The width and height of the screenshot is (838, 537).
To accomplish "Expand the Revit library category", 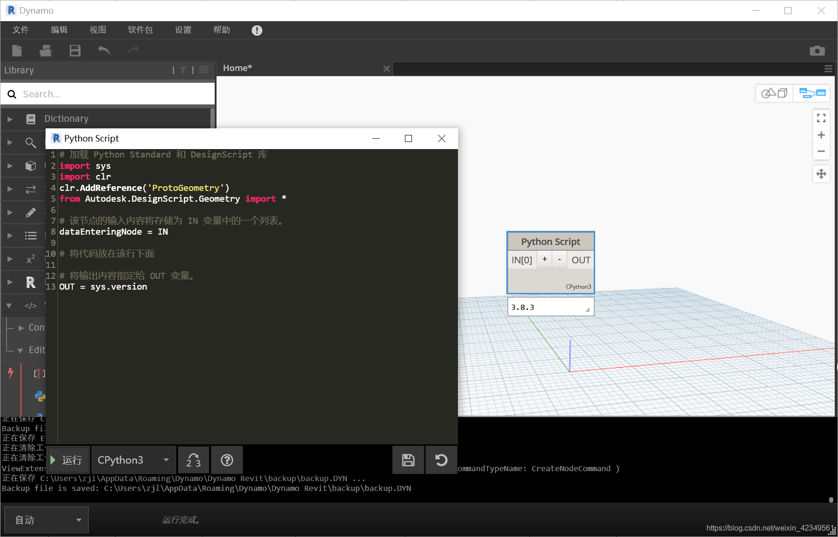I will pyautogui.click(x=9, y=282).
